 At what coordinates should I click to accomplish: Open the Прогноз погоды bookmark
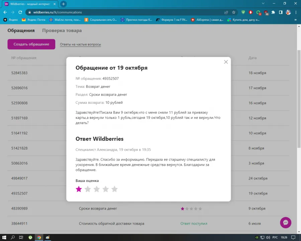[x=136, y=20]
